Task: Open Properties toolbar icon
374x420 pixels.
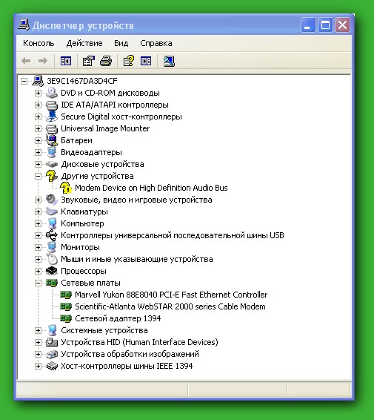Action: pyautogui.click(x=88, y=61)
